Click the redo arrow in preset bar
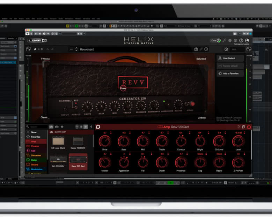 (x=52, y=49)
